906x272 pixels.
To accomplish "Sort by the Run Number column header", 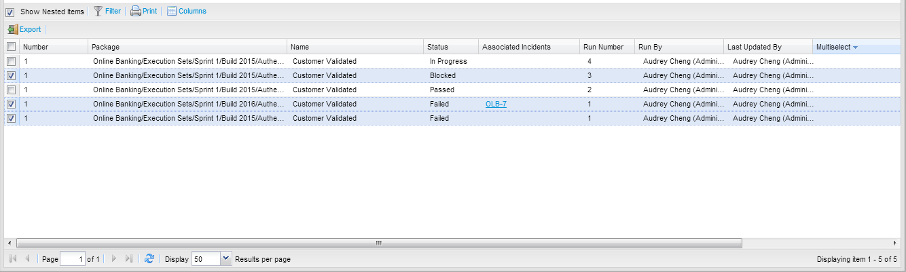I will pyautogui.click(x=603, y=47).
